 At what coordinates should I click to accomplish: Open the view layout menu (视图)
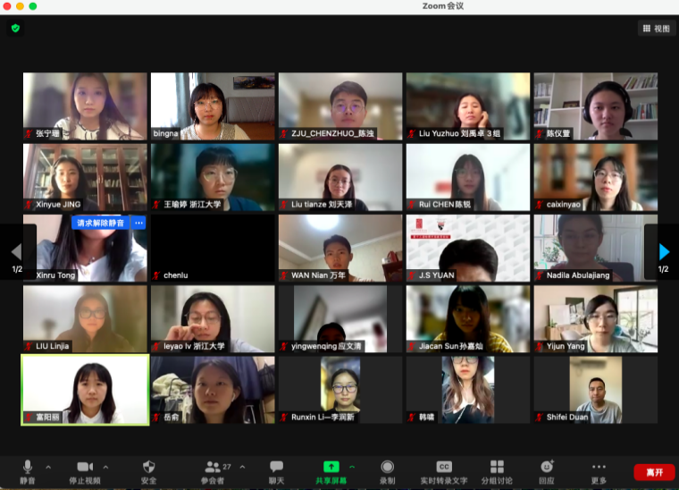point(657,29)
